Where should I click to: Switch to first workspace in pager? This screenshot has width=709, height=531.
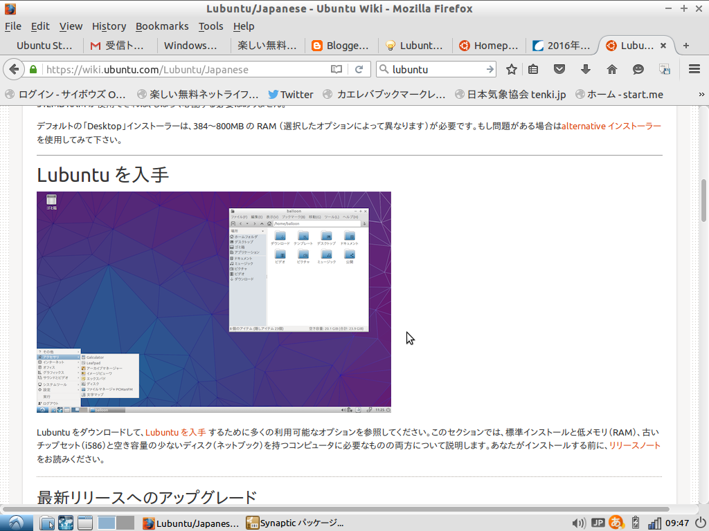point(106,523)
